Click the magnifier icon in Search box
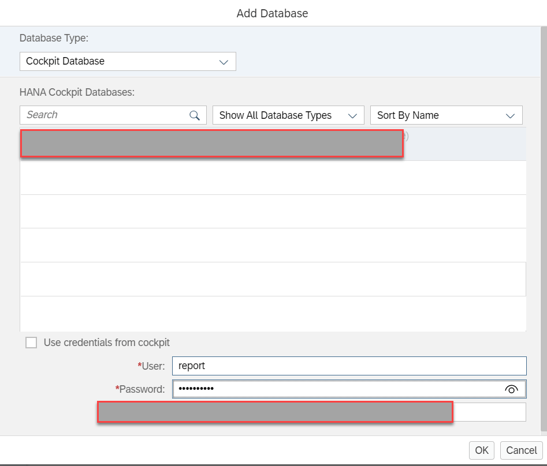Image resolution: width=547 pixels, height=466 pixels. tap(195, 115)
